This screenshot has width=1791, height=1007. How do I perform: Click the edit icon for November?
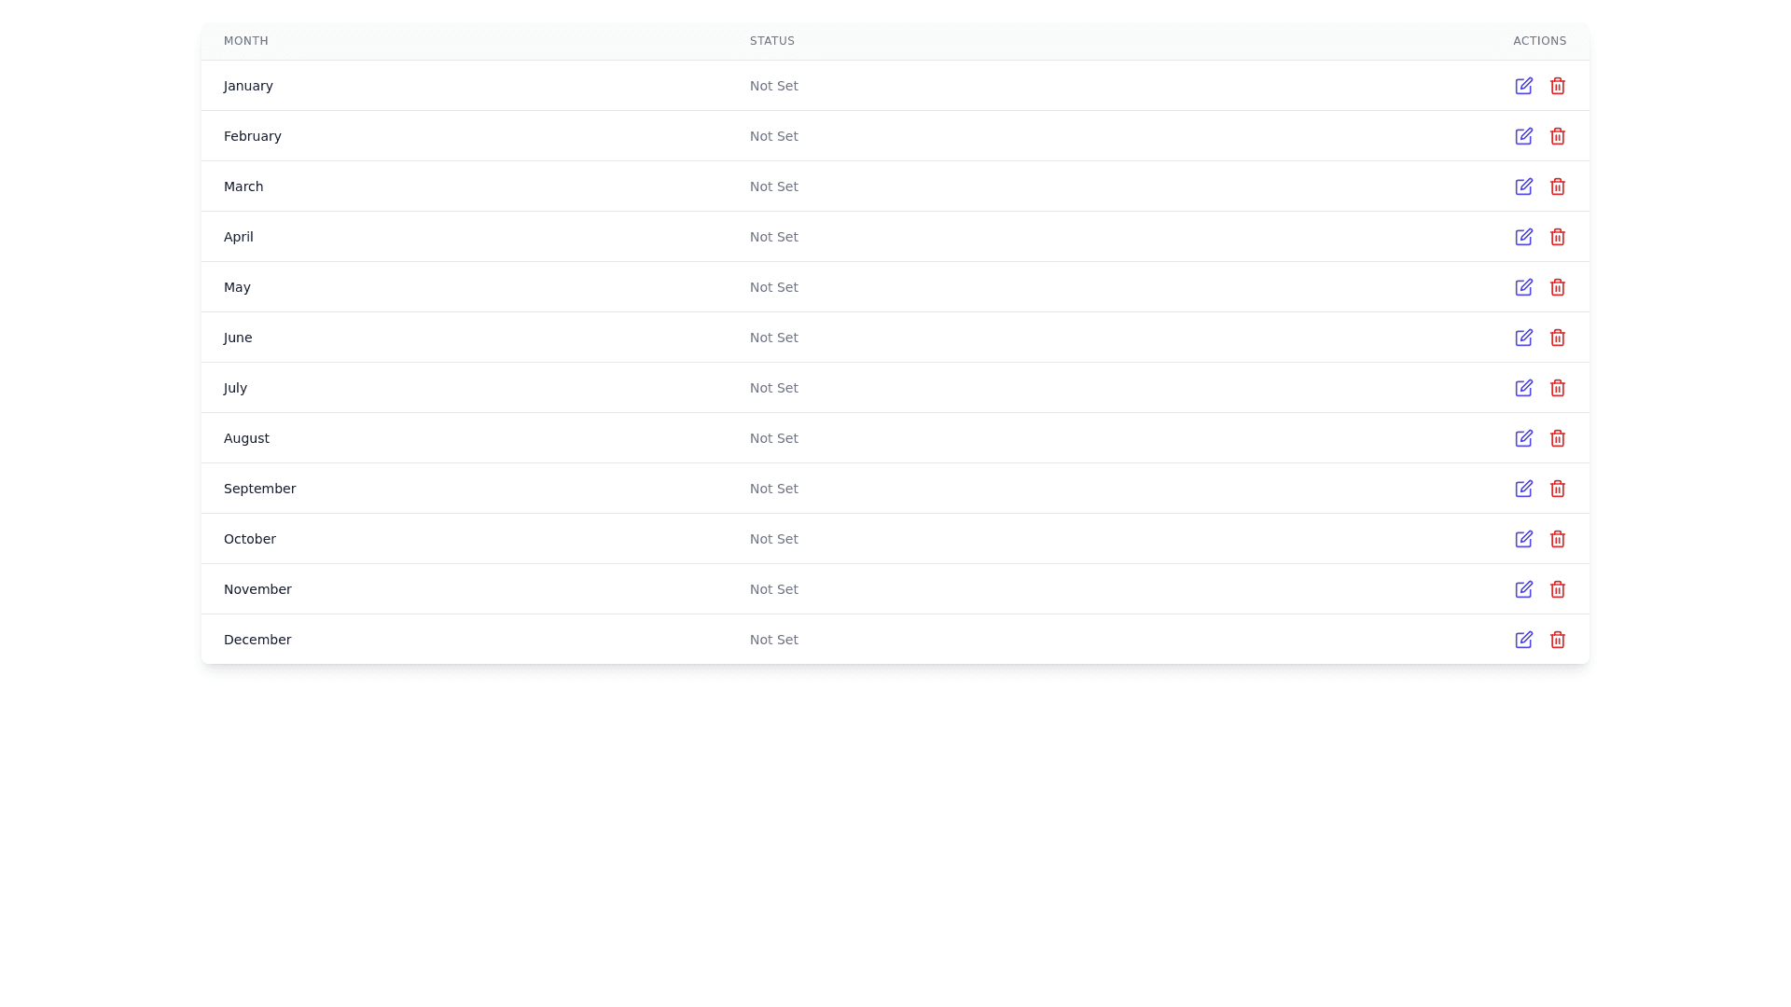coord(1523,589)
